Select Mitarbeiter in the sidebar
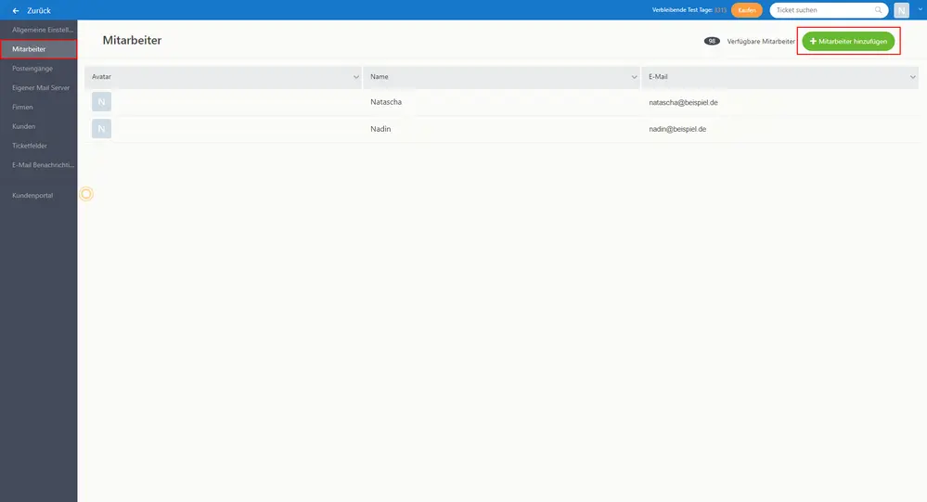Image resolution: width=927 pixels, height=502 pixels. point(38,49)
